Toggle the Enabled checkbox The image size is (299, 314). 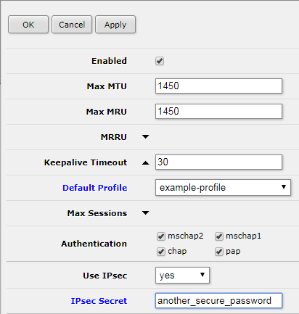[160, 61]
